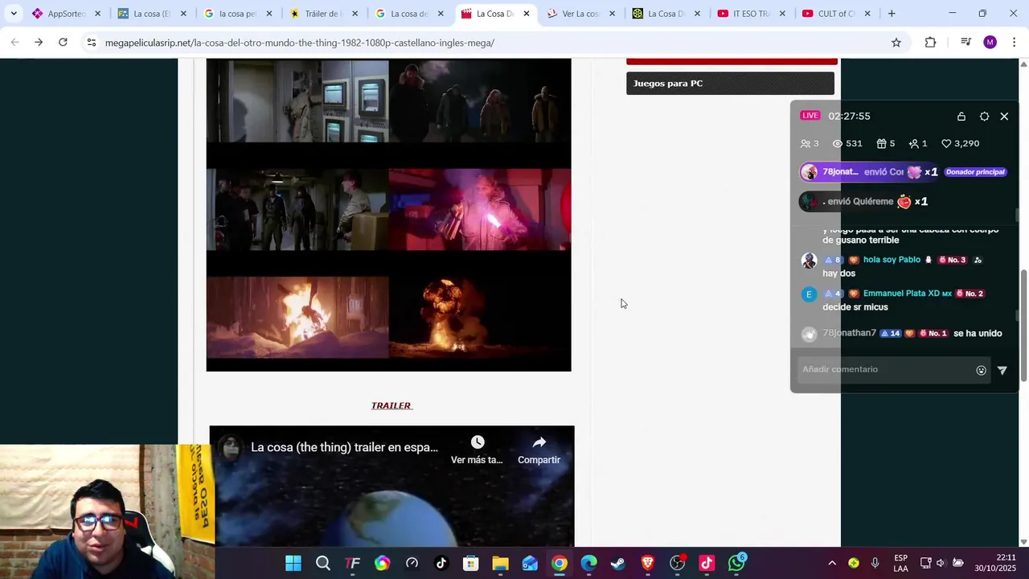The image size is (1029, 579).
Task: Open Microsoft Edge from taskbar
Action: pyautogui.click(x=589, y=564)
